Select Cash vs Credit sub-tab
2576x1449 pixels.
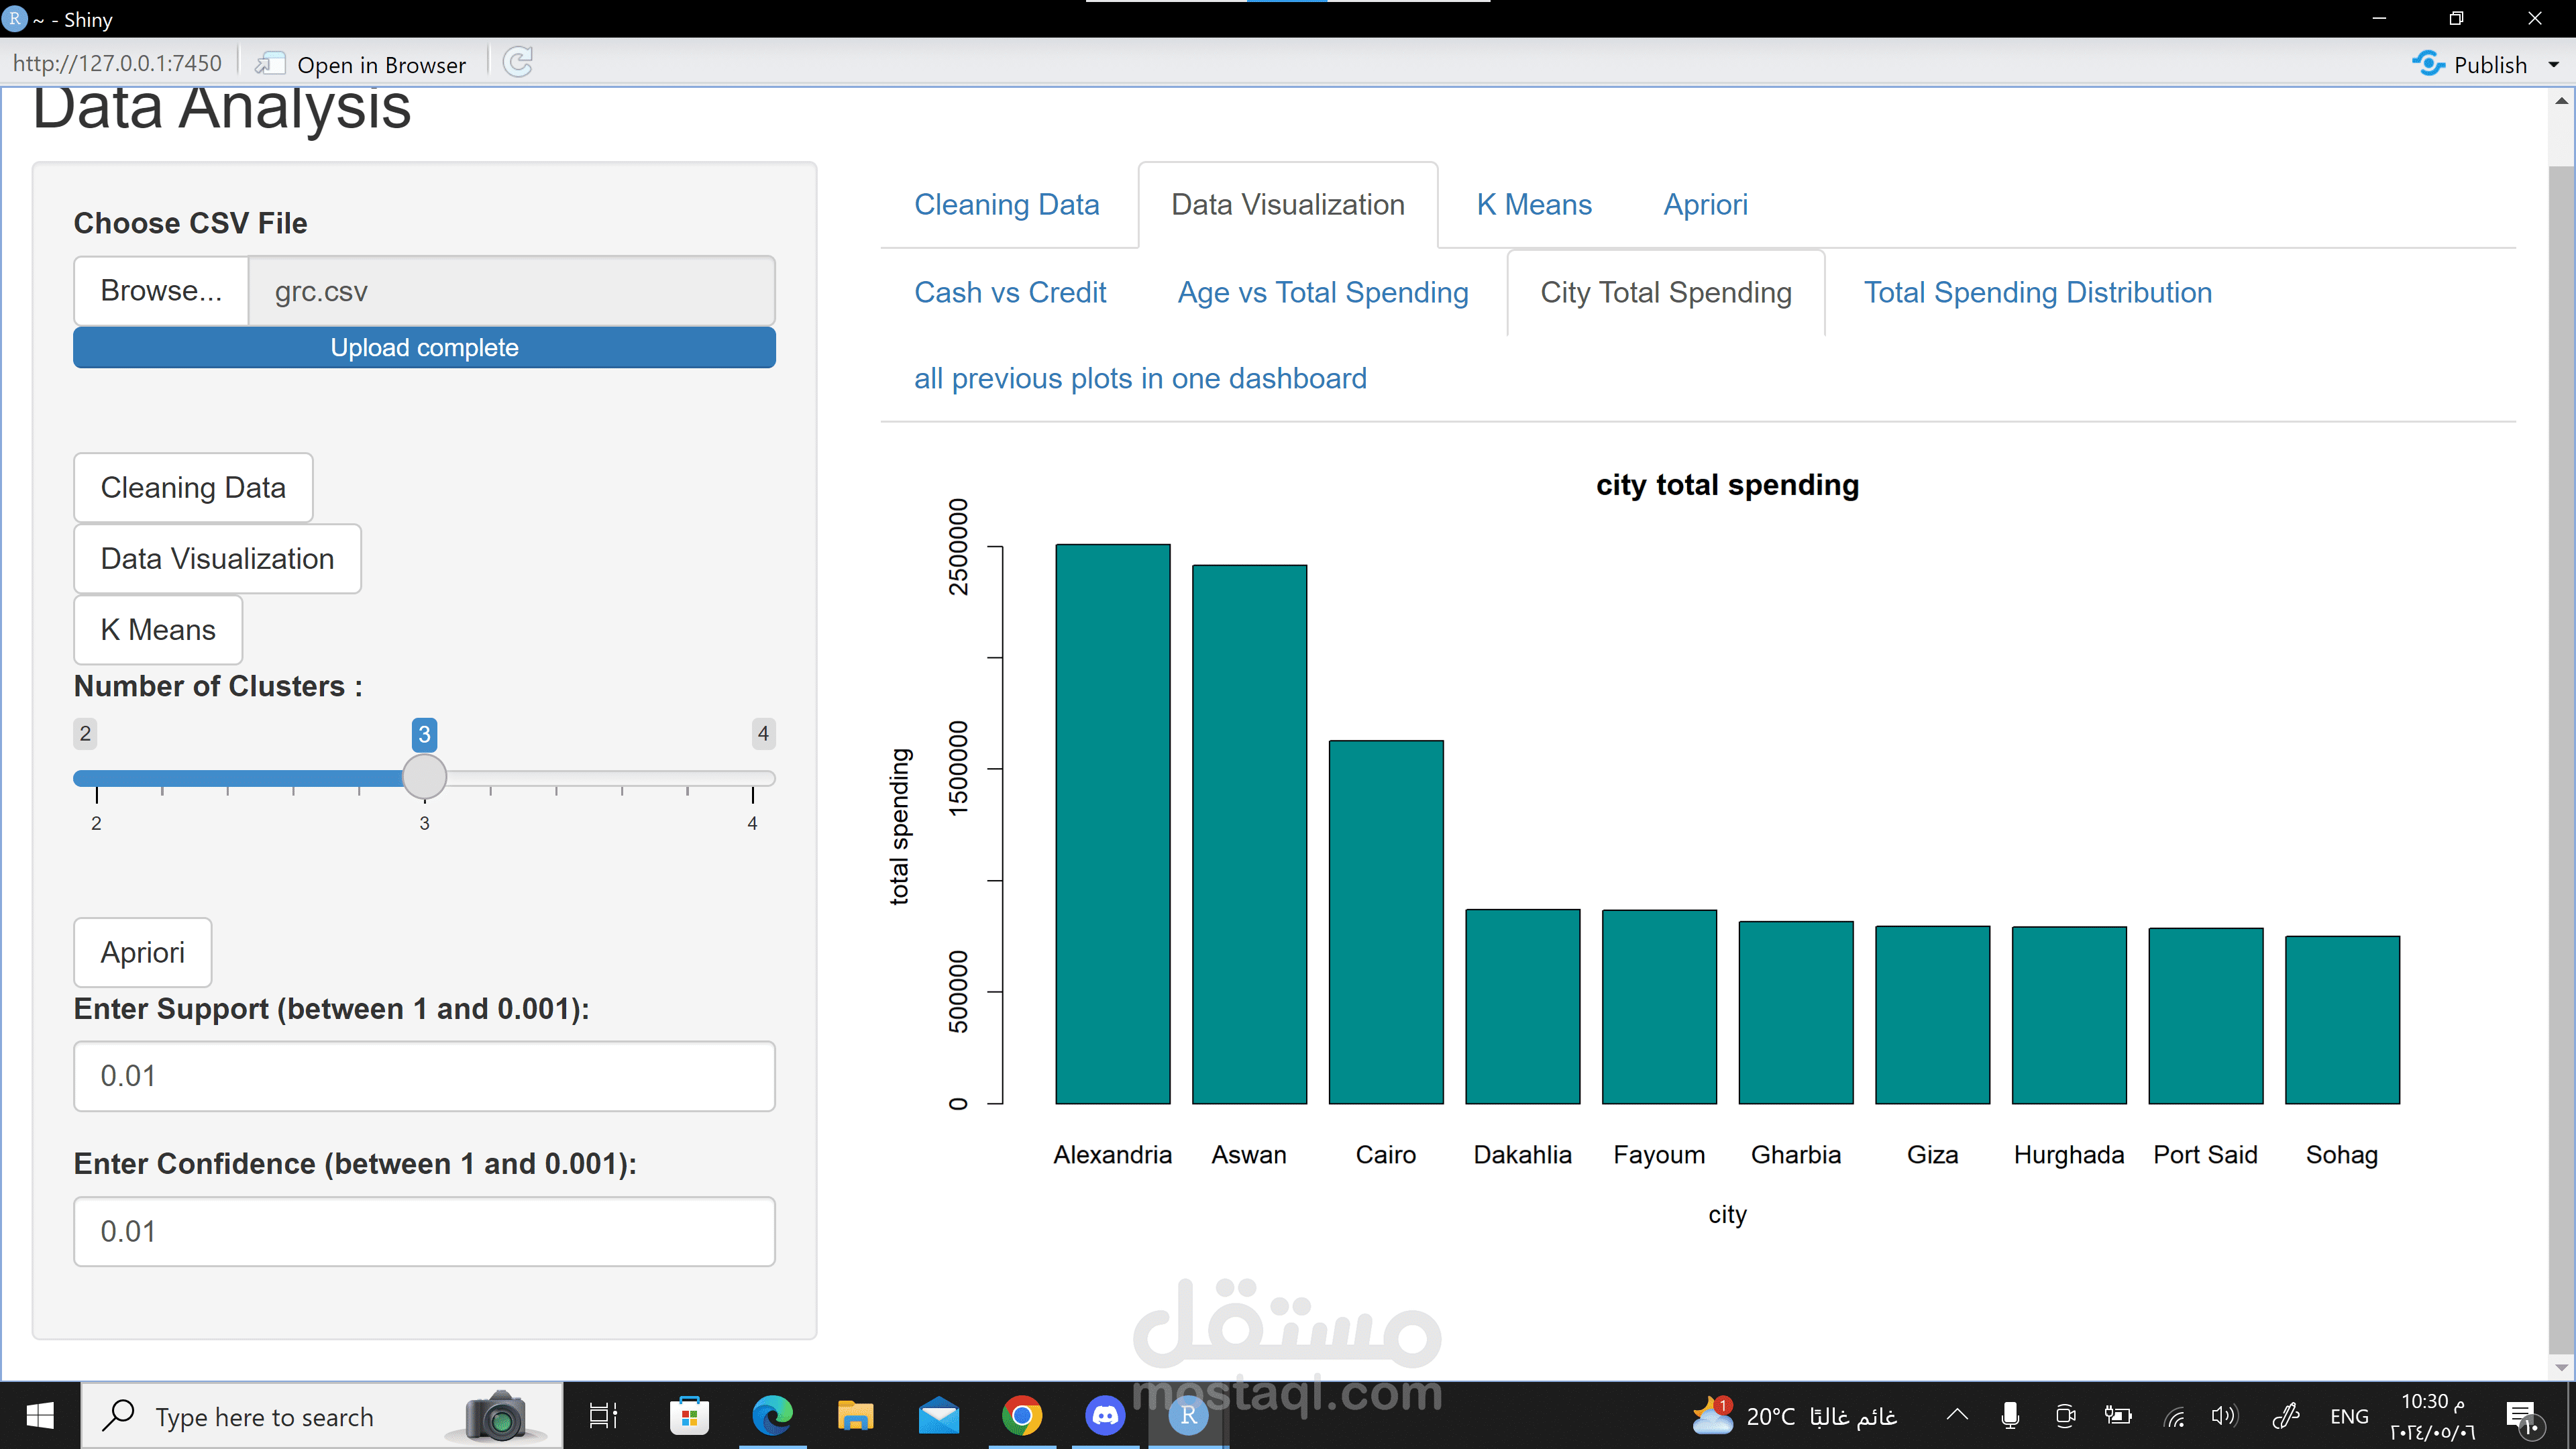point(1009,292)
